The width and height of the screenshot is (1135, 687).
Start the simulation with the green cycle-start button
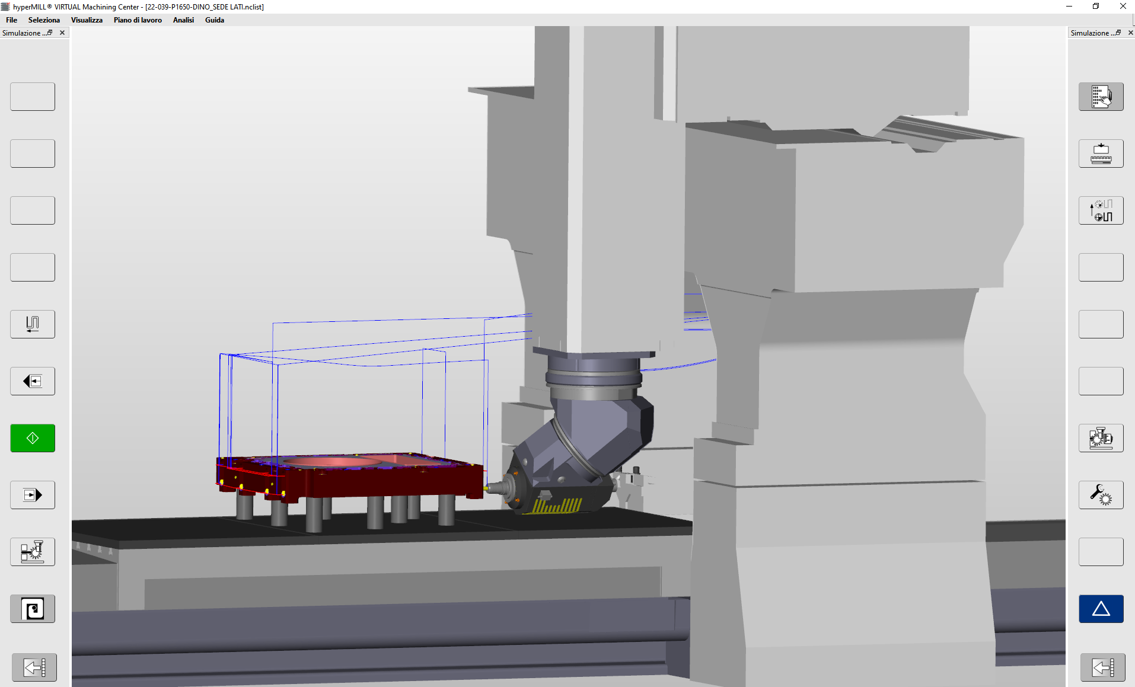[33, 438]
